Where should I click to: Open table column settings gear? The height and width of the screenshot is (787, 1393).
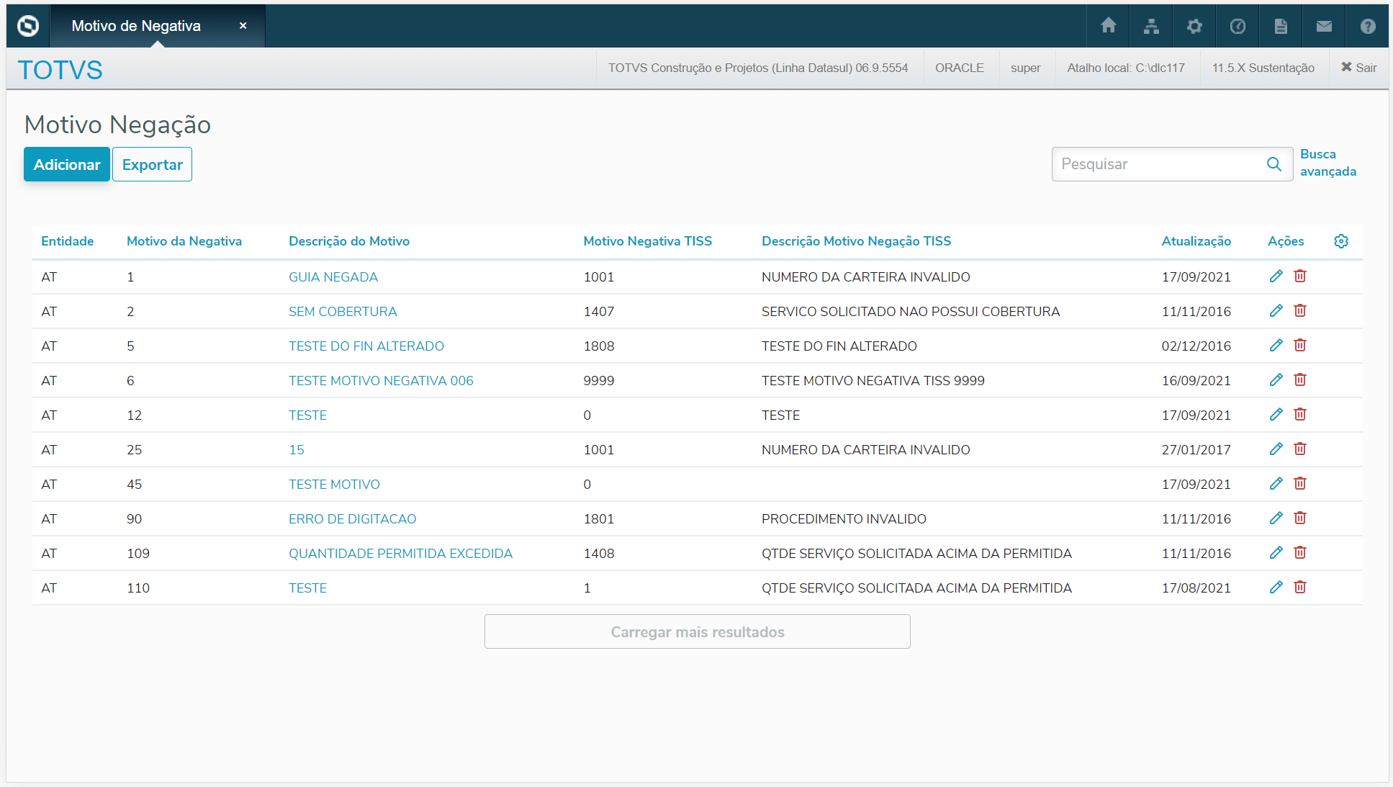tap(1340, 241)
